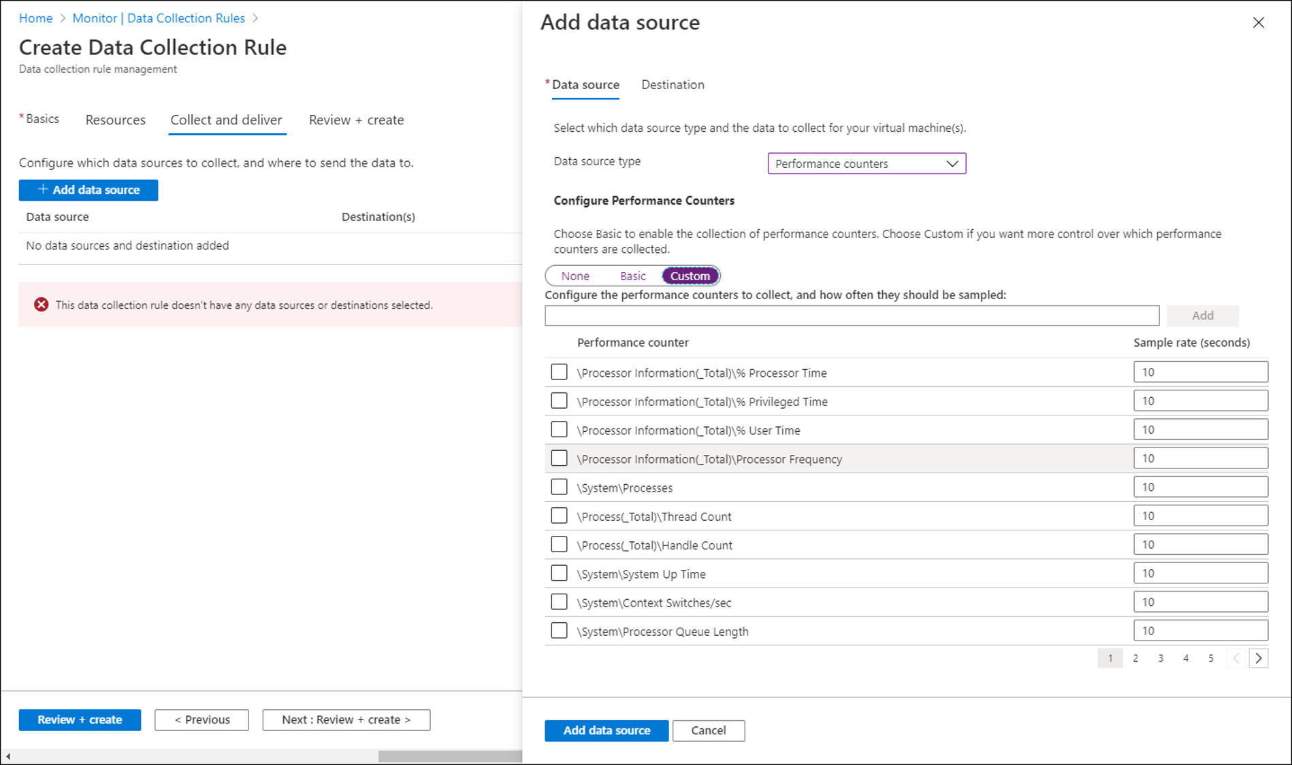Check the % Processor Time counter
Viewport: 1292px width, 765px height.
point(559,372)
